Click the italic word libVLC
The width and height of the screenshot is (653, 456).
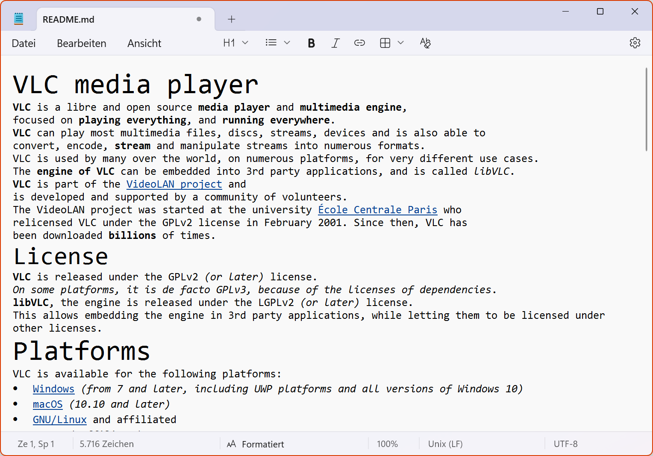(x=491, y=171)
